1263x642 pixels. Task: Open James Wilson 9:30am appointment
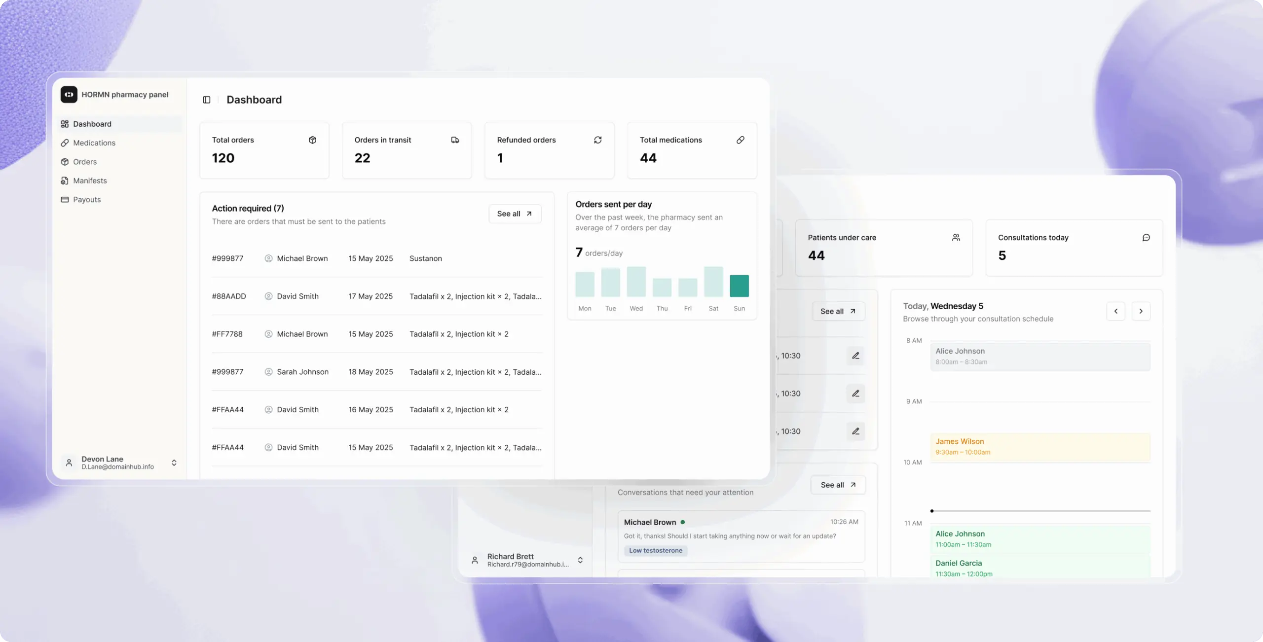[1040, 447]
